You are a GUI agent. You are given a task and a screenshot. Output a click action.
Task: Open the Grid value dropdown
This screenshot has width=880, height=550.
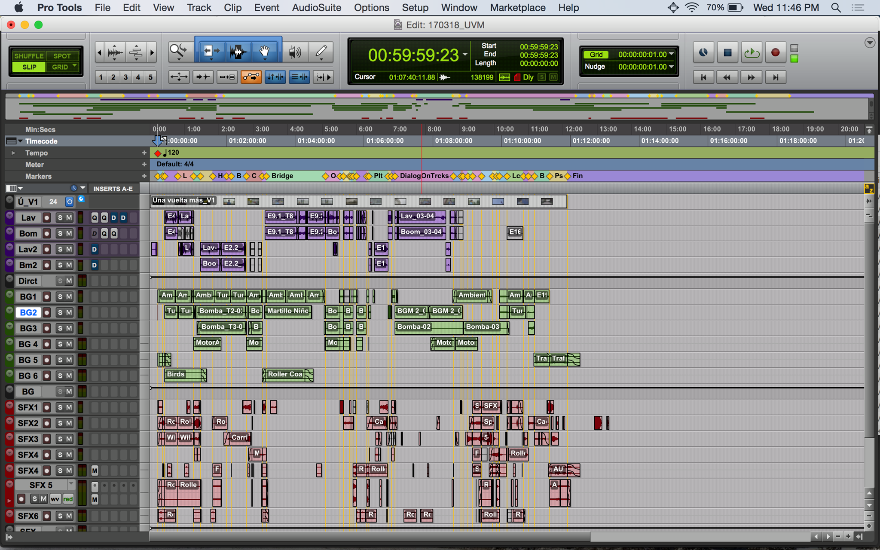point(671,54)
